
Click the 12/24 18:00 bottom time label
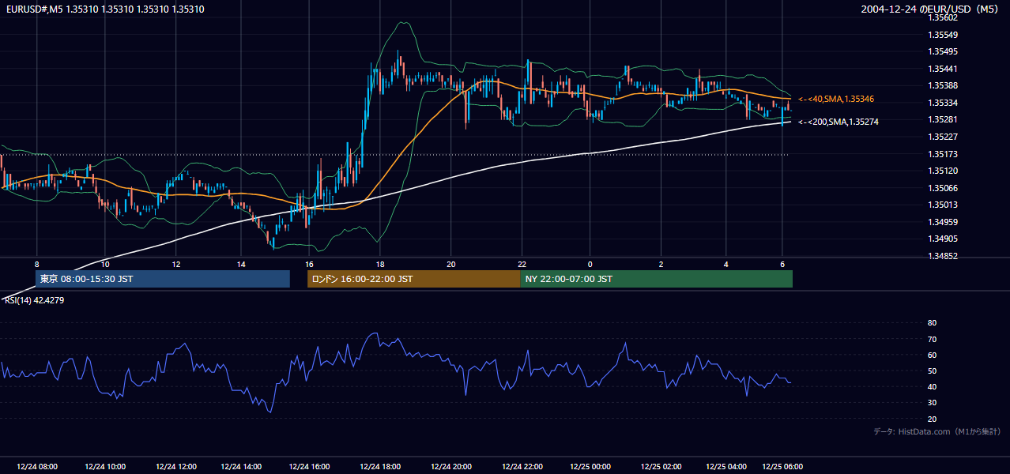coord(380,466)
